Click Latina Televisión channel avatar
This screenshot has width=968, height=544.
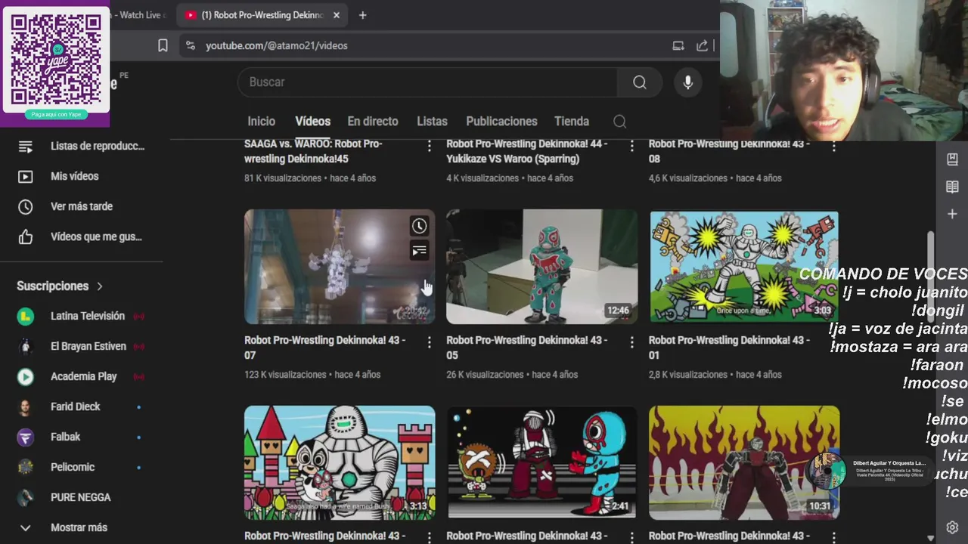(25, 316)
